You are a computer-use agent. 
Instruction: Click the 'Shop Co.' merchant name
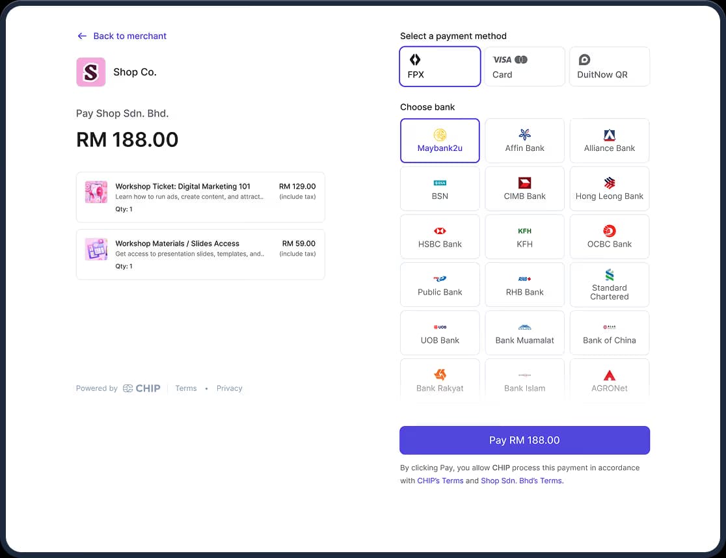point(135,72)
